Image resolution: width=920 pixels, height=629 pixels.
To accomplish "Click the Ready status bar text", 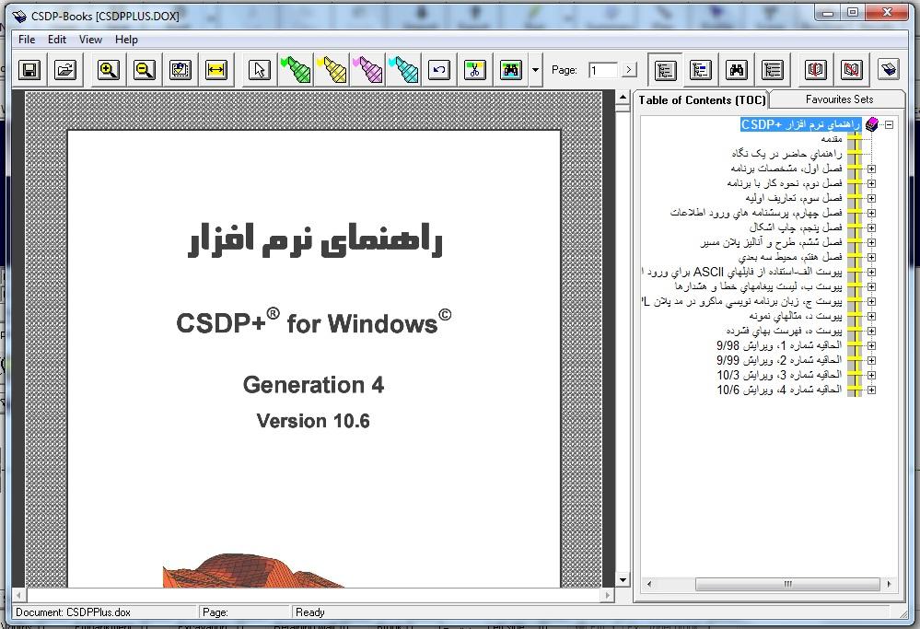I will click(309, 612).
